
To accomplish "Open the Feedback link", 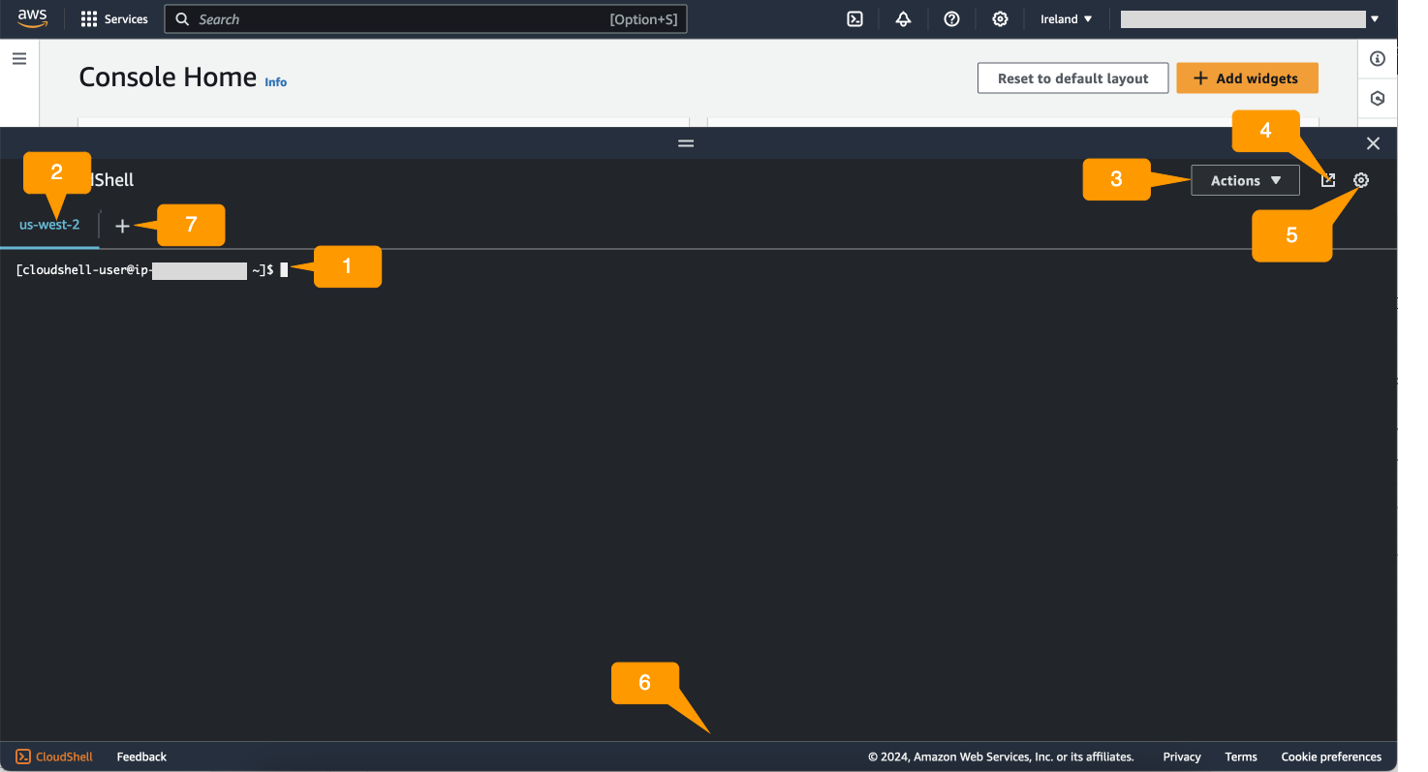I will (x=141, y=757).
